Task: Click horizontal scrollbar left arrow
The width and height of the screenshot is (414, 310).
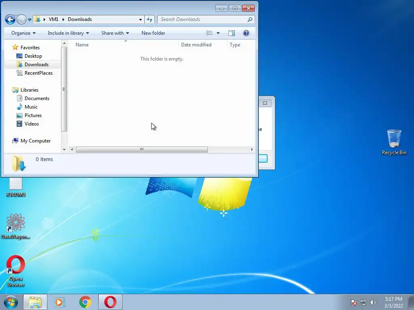Action: (72, 149)
